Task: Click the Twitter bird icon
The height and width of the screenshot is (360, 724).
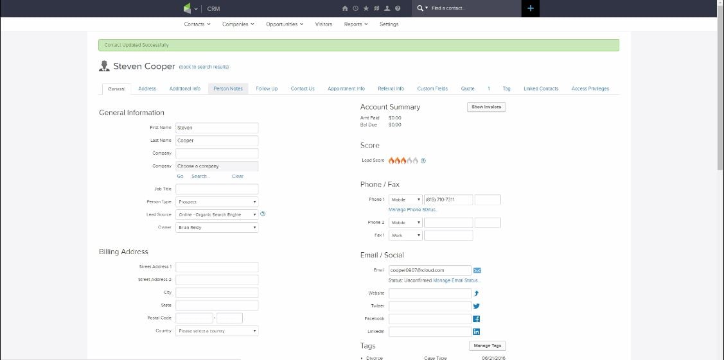Action: coord(477,306)
